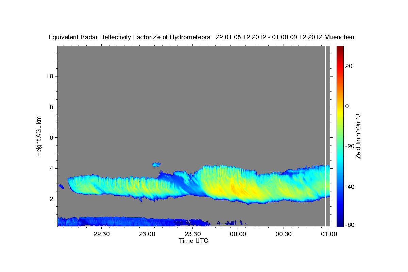The height and width of the screenshot is (272, 408).
Task: Click the station name 'Muenchen'
Action: coord(339,37)
